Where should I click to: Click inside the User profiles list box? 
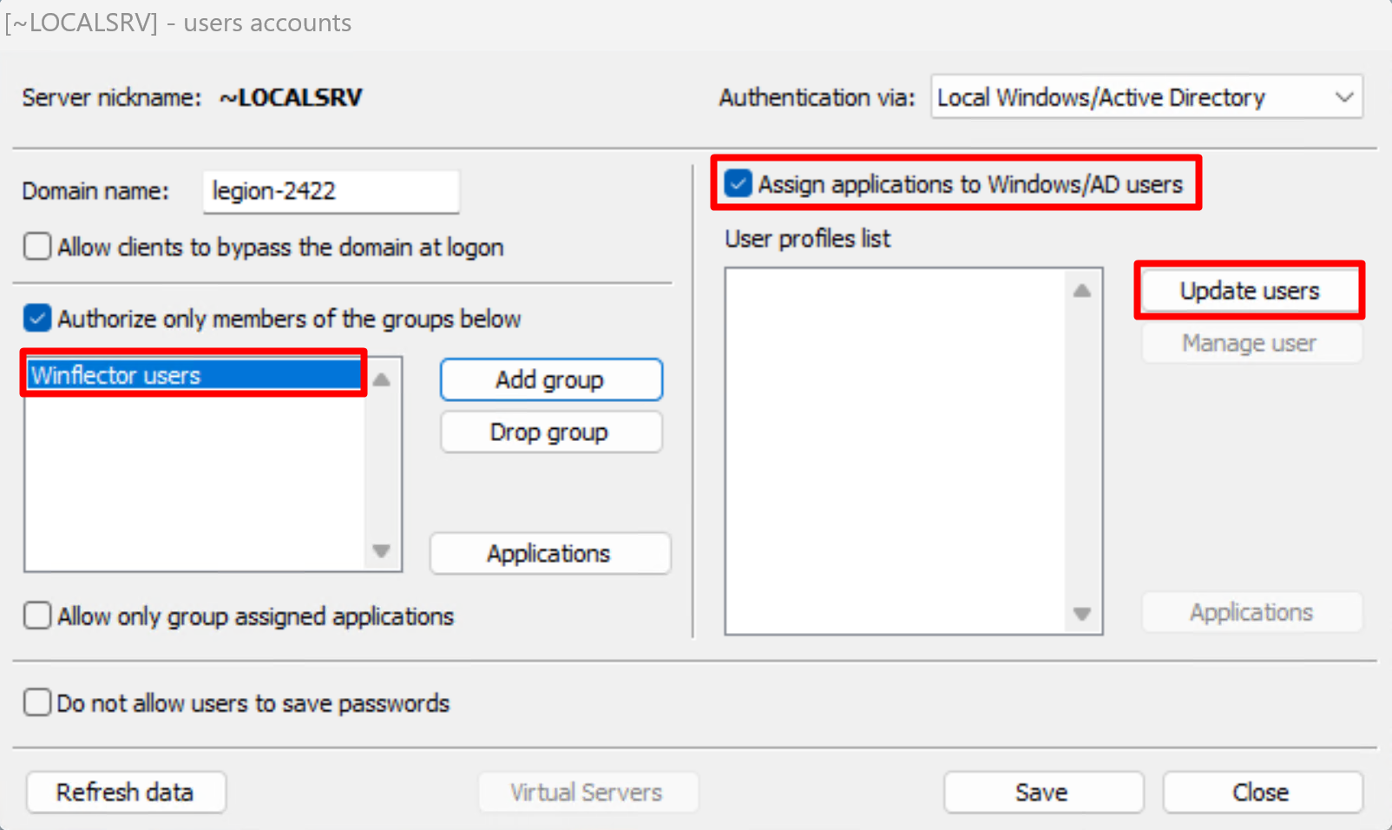896,451
